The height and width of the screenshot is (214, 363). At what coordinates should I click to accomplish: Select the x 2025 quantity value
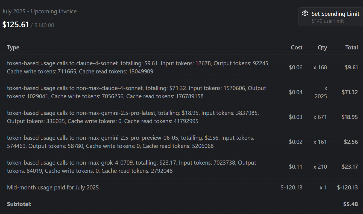click(321, 92)
